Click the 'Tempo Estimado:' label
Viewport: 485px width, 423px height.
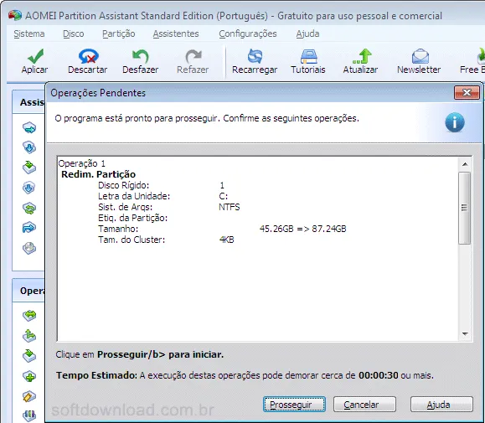tap(96, 375)
